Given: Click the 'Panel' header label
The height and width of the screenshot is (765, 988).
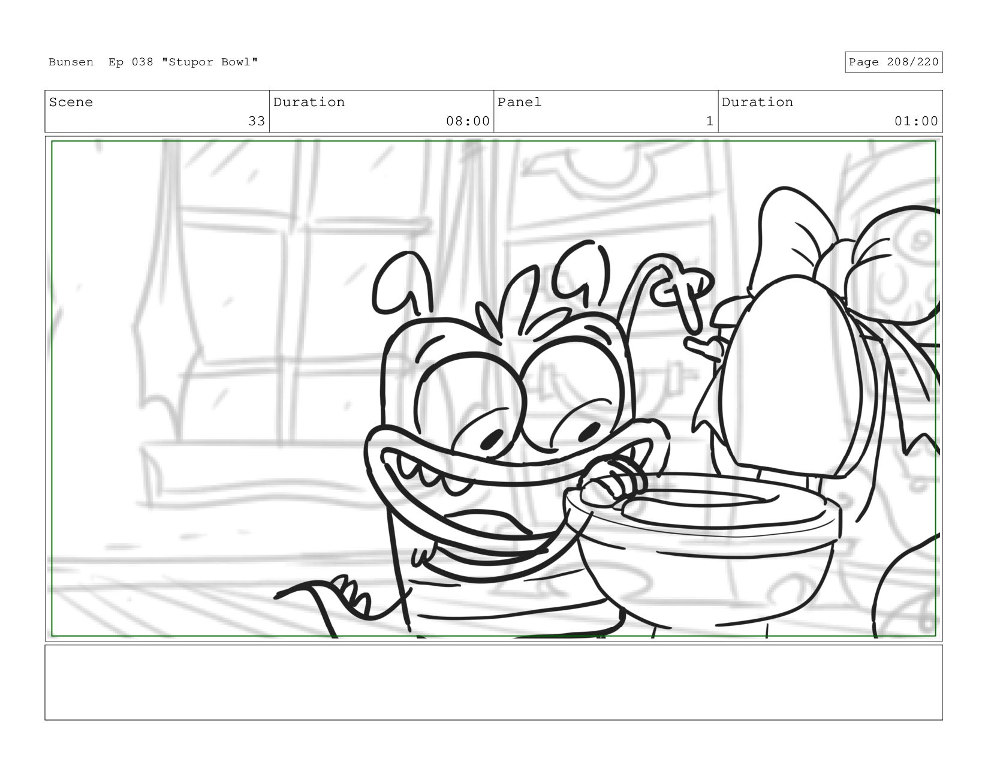Looking at the screenshot, I should point(519,102).
